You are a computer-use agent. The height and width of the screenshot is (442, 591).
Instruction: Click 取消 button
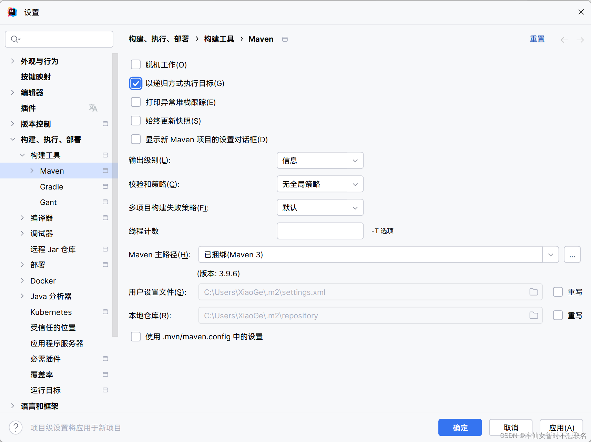(511, 428)
